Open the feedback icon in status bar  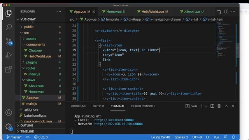click(225, 137)
